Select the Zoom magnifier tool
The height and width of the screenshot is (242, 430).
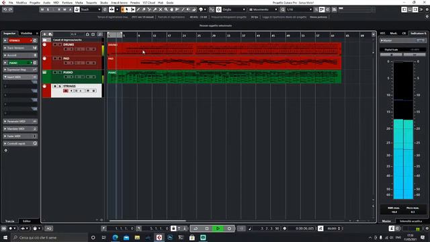click(x=166, y=9)
